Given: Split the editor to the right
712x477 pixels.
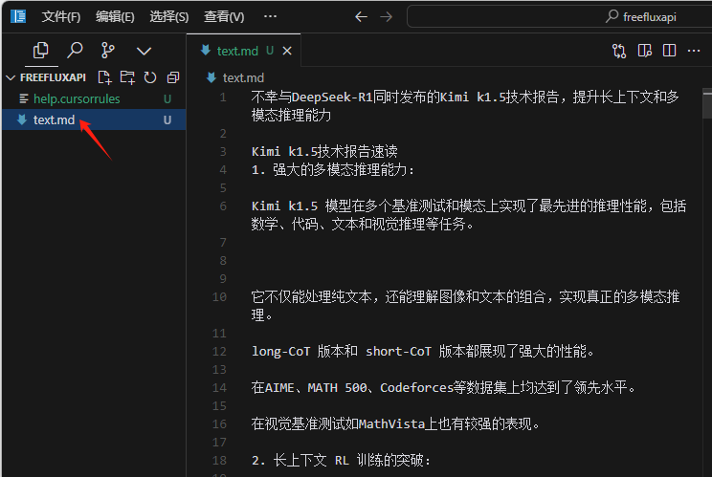Looking at the screenshot, I should pyautogui.click(x=669, y=51).
